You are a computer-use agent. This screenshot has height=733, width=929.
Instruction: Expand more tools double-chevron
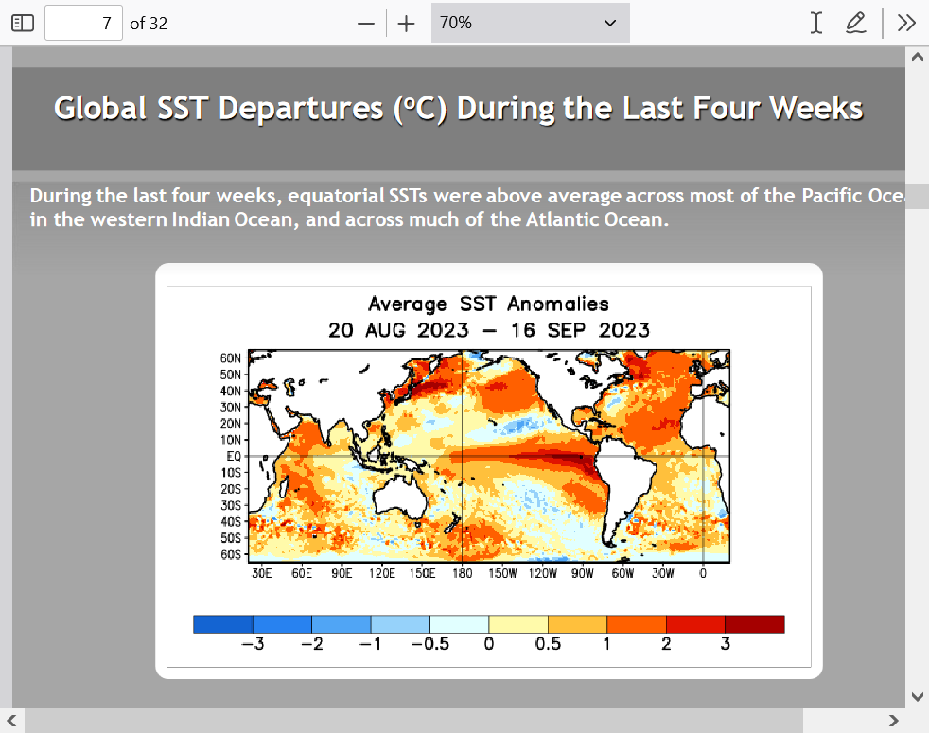[906, 23]
